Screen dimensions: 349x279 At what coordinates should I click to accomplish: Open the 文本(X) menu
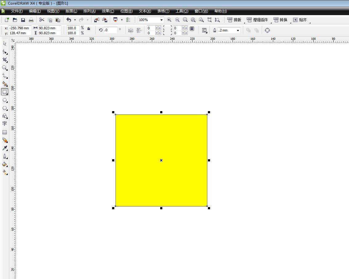145,11
